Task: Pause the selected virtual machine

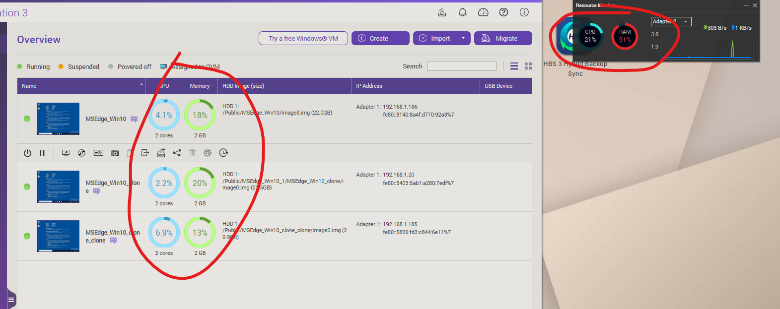Action: [42, 153]
